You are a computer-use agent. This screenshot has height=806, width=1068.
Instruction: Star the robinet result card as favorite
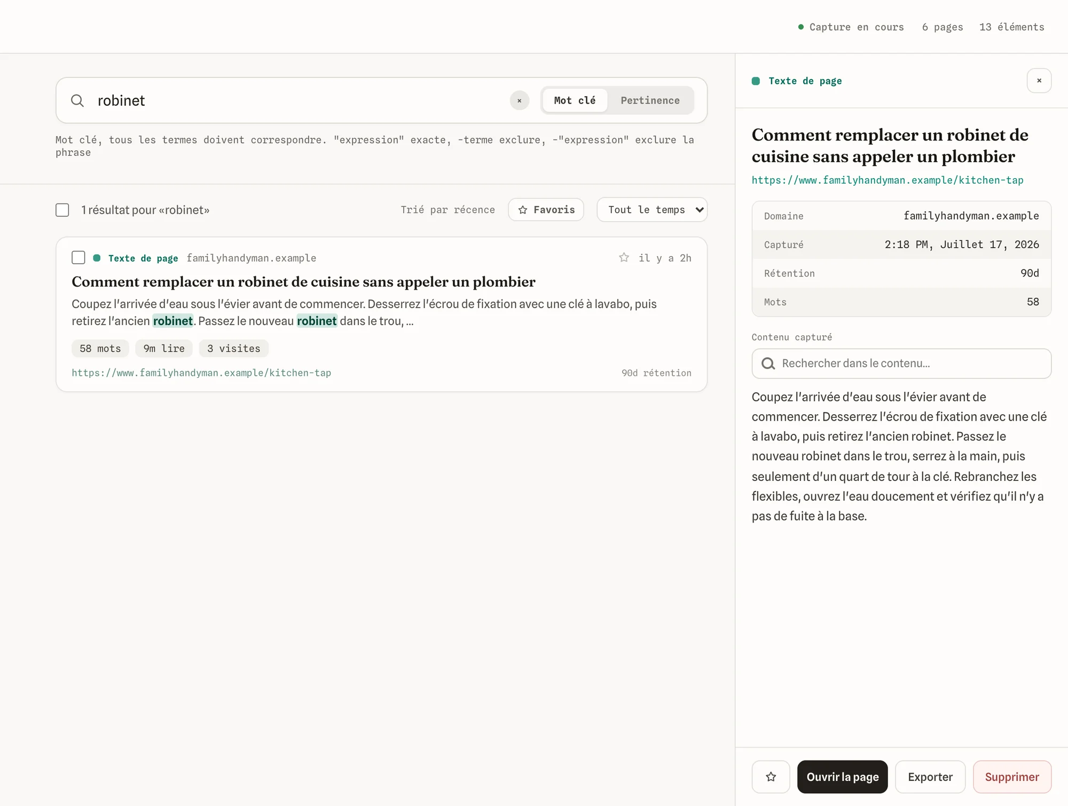click(x=624, y=258)
